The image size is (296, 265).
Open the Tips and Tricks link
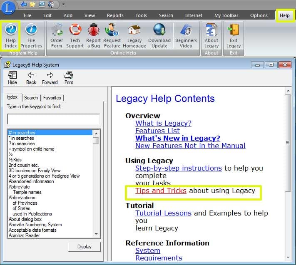161,191
